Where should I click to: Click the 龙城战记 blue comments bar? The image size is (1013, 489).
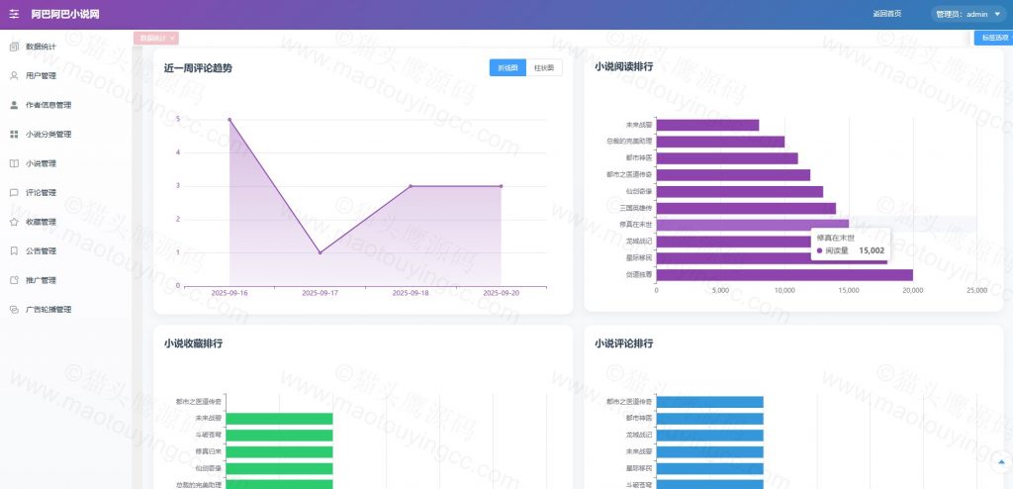pyautogui.click(x=710, y=436)
